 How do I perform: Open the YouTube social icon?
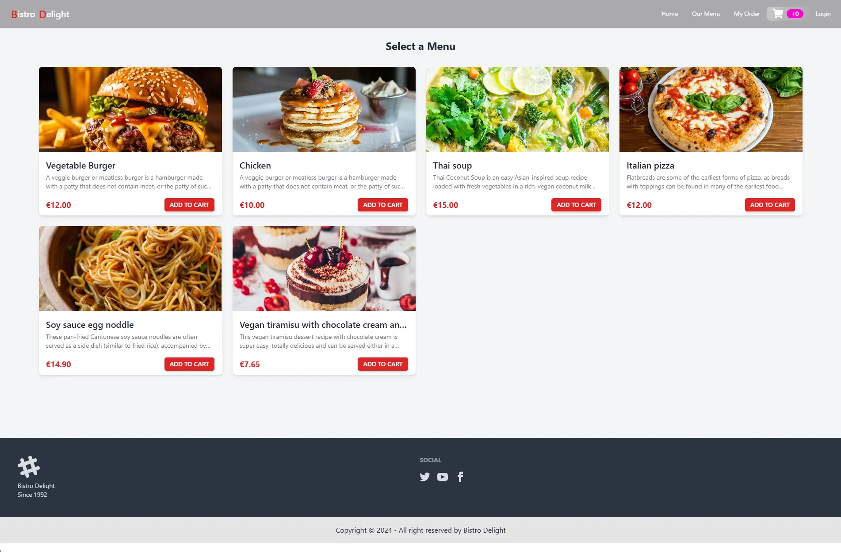442,477
